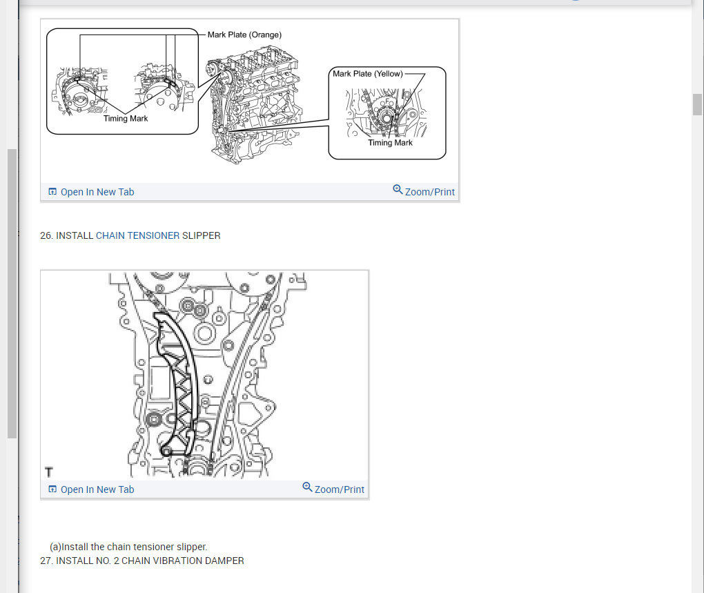The height and width of the screenshot is (593, 704).
Task: Click the right page scrollbar thumb
Action: 697,105
